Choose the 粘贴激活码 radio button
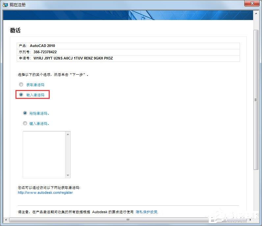 (x=25, y=113)
